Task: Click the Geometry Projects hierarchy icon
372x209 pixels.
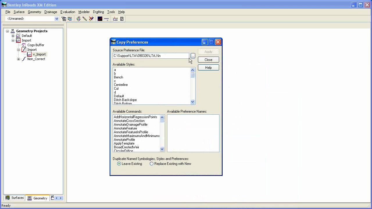Action: point(13,31)
